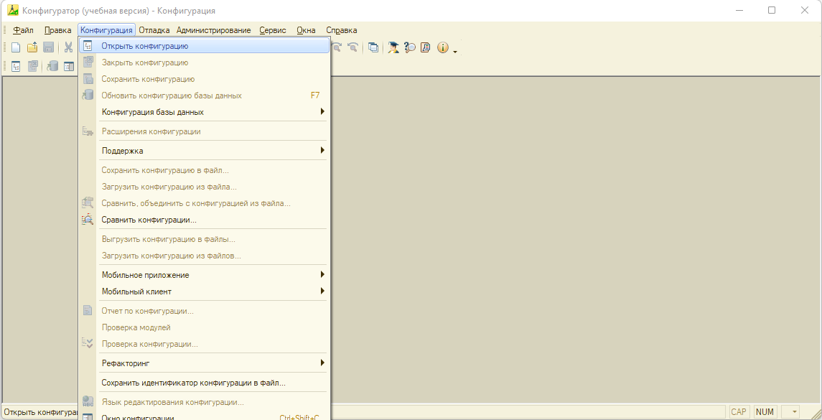The width and height of the screenshot is (822, 420).
Task: Choose Обновить конфигурацию базы данных
Action: click(204, 95)
